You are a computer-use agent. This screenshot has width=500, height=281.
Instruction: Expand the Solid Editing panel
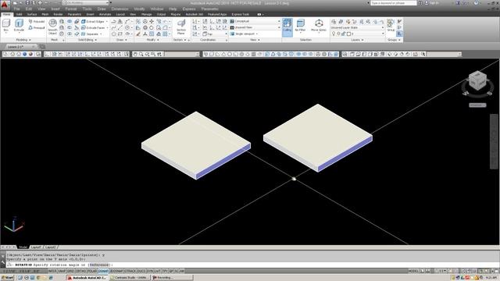pyautogui.click(x=87, y=40)
